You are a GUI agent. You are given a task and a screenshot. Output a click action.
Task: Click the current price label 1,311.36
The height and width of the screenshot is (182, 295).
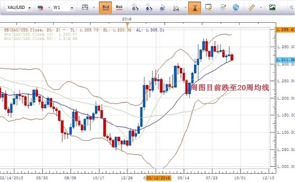(x=285, y=60)
